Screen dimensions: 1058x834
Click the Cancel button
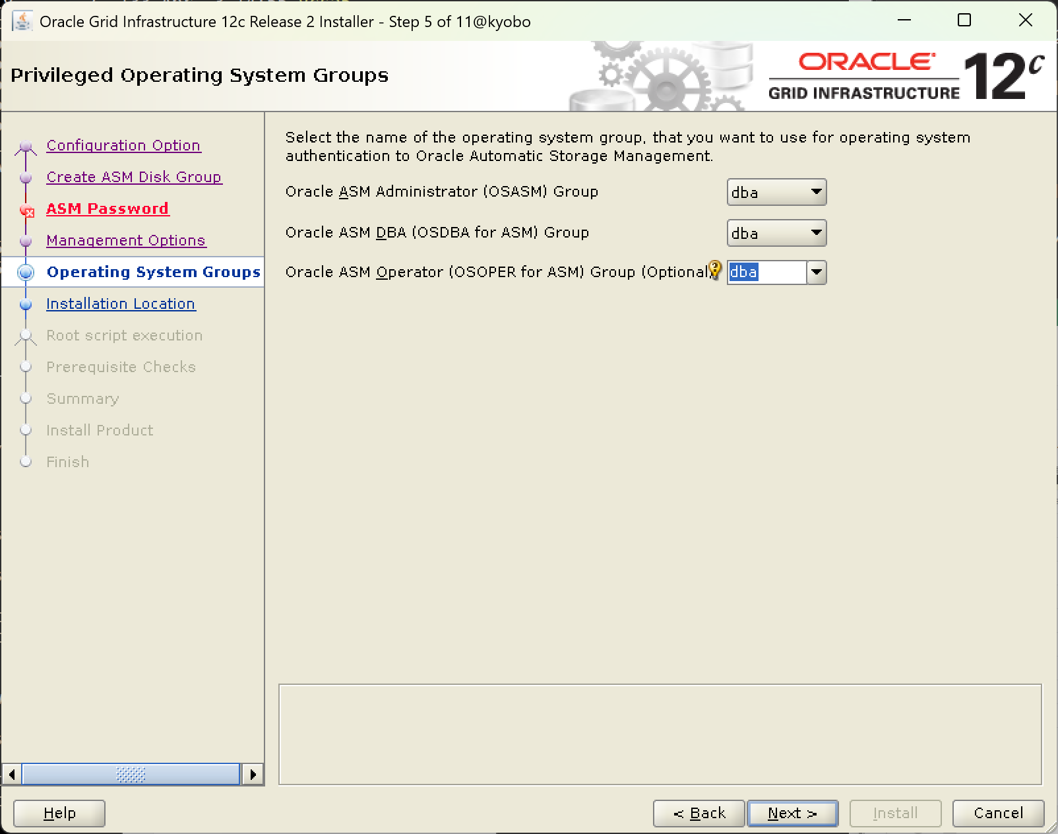click(999, 813)
